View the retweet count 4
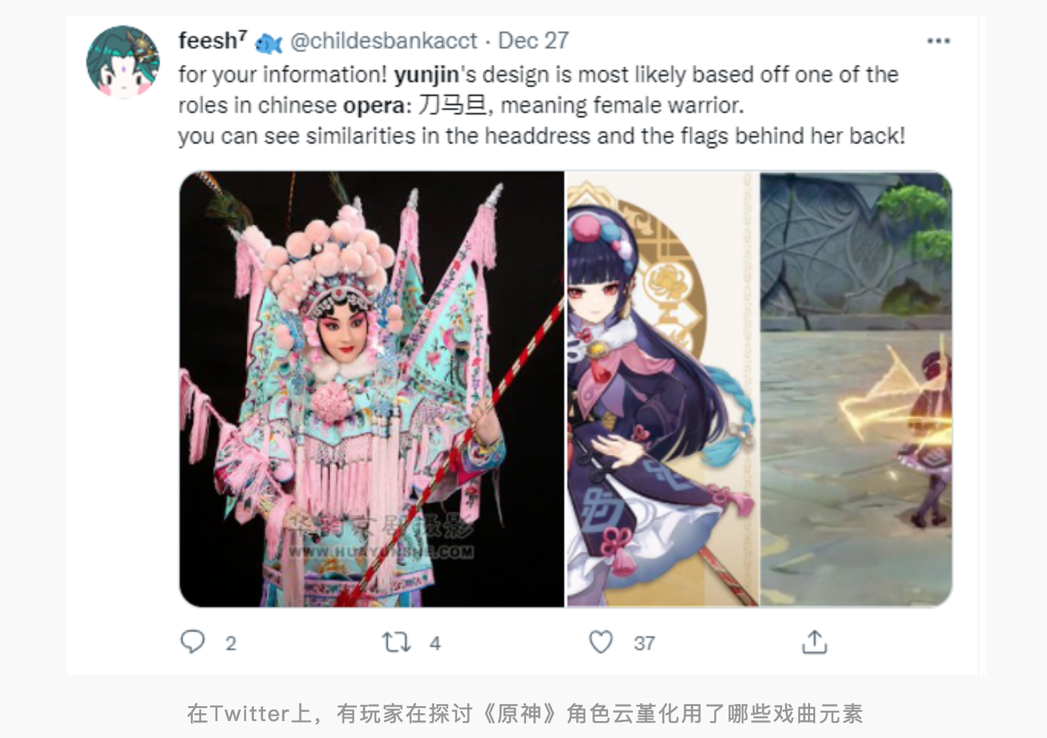 point(435,644)
